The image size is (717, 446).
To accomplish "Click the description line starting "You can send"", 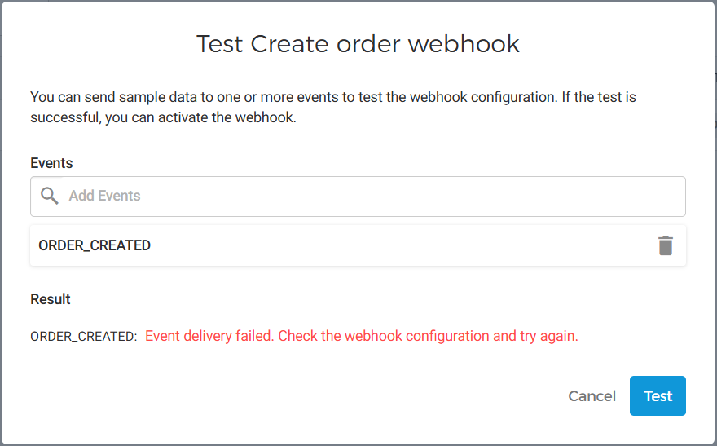I will point(332,97).
